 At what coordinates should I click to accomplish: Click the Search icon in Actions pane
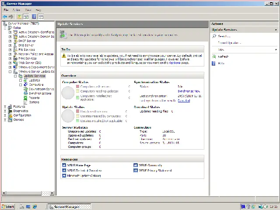pos(214,36)
